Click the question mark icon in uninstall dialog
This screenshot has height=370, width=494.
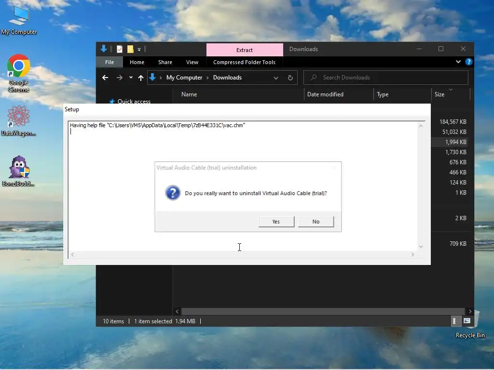pyautogui.click(x=173, y=193)
